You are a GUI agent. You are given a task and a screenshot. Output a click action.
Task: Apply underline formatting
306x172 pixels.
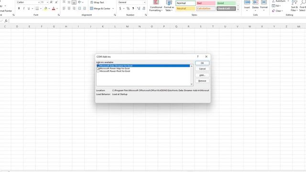tap(29, 9)
